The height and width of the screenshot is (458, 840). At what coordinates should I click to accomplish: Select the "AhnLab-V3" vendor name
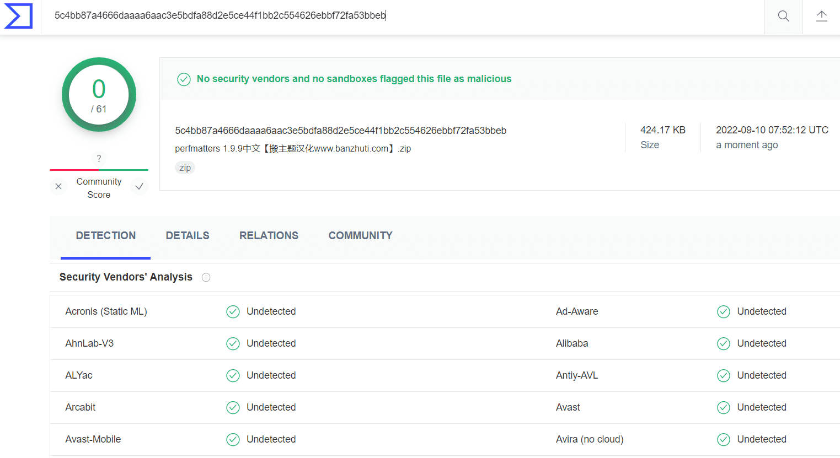click(89, 344)
